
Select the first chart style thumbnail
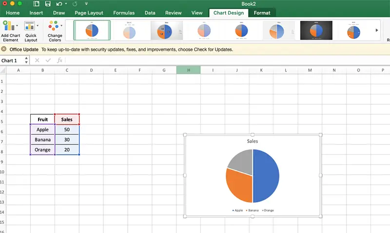tap(92, 30)
